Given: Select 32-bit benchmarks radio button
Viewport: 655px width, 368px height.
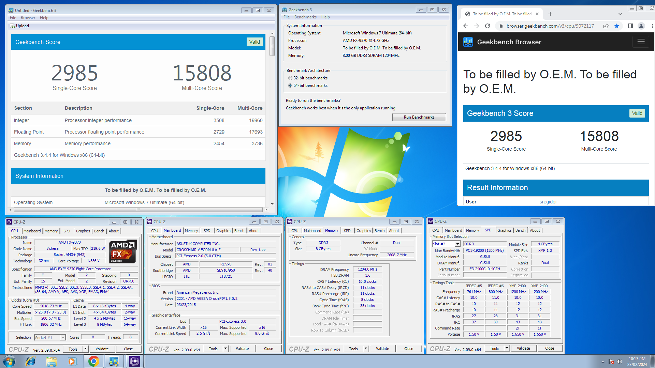Looking at the screenshot, I should point(290,78).
